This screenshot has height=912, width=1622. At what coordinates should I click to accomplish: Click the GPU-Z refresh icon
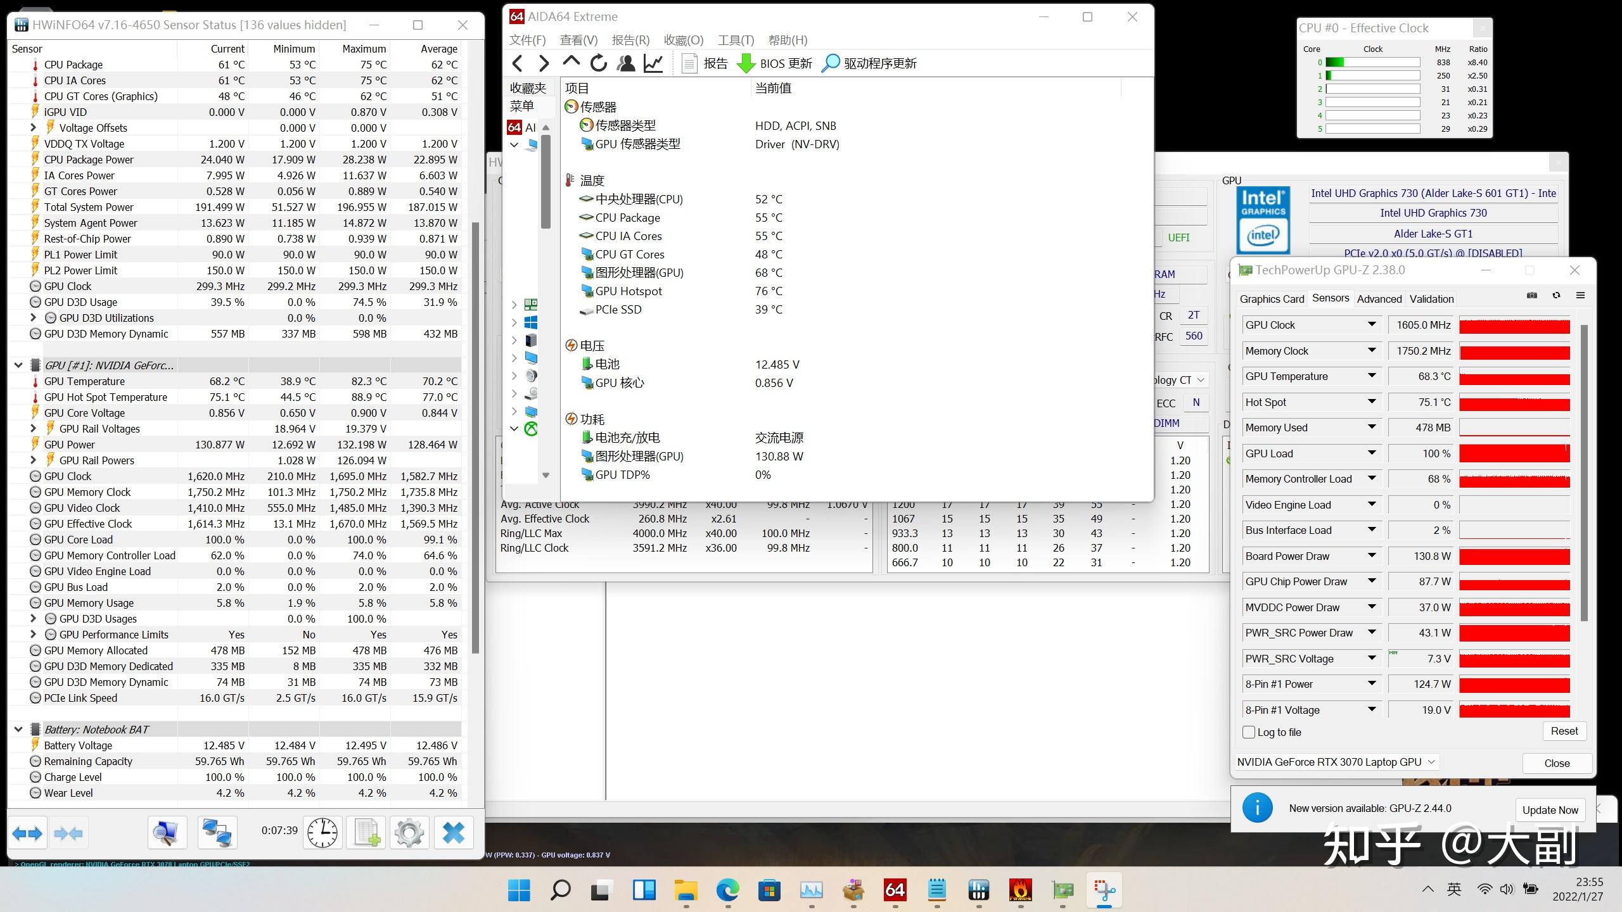point(1556,295)
